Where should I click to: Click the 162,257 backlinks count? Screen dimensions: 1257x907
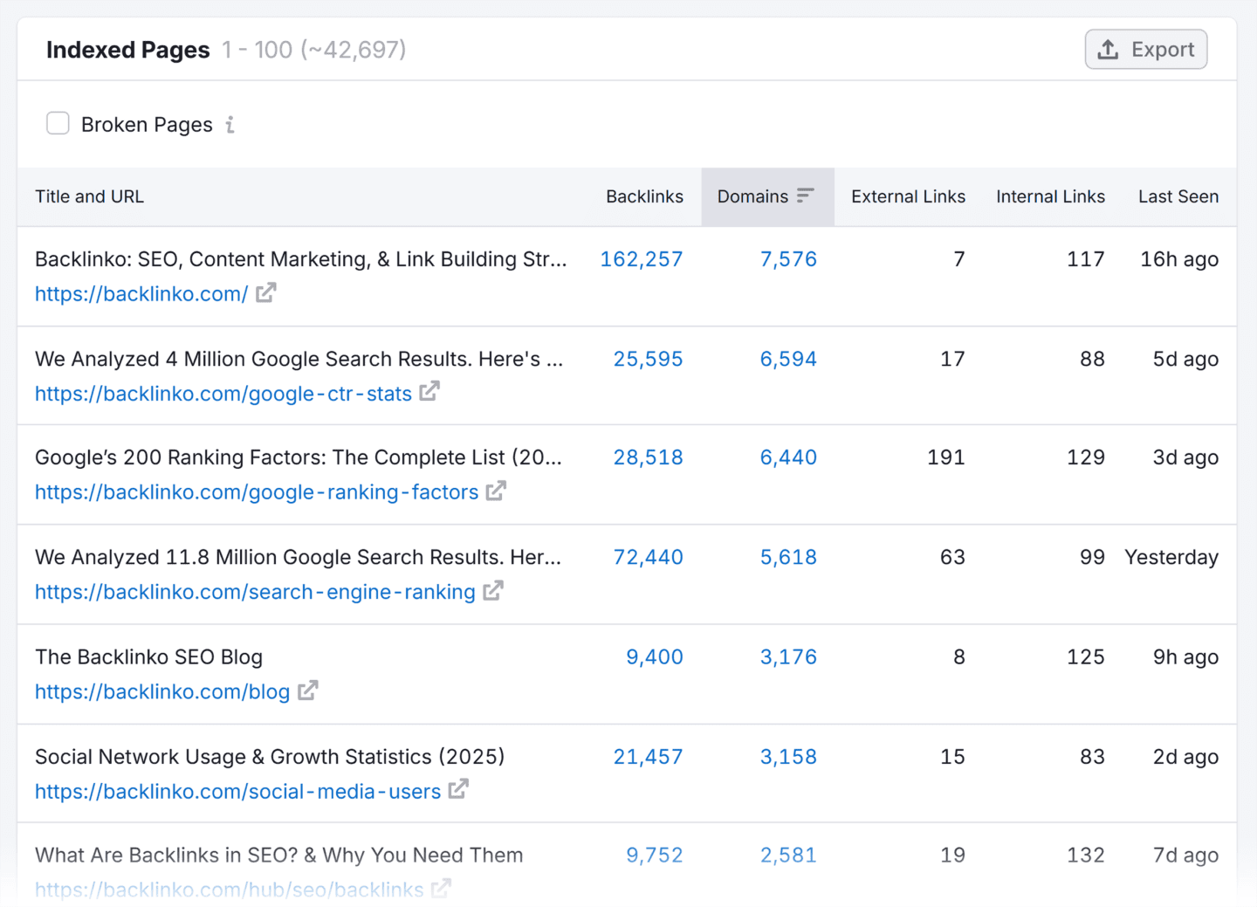[x=642, y=259]
